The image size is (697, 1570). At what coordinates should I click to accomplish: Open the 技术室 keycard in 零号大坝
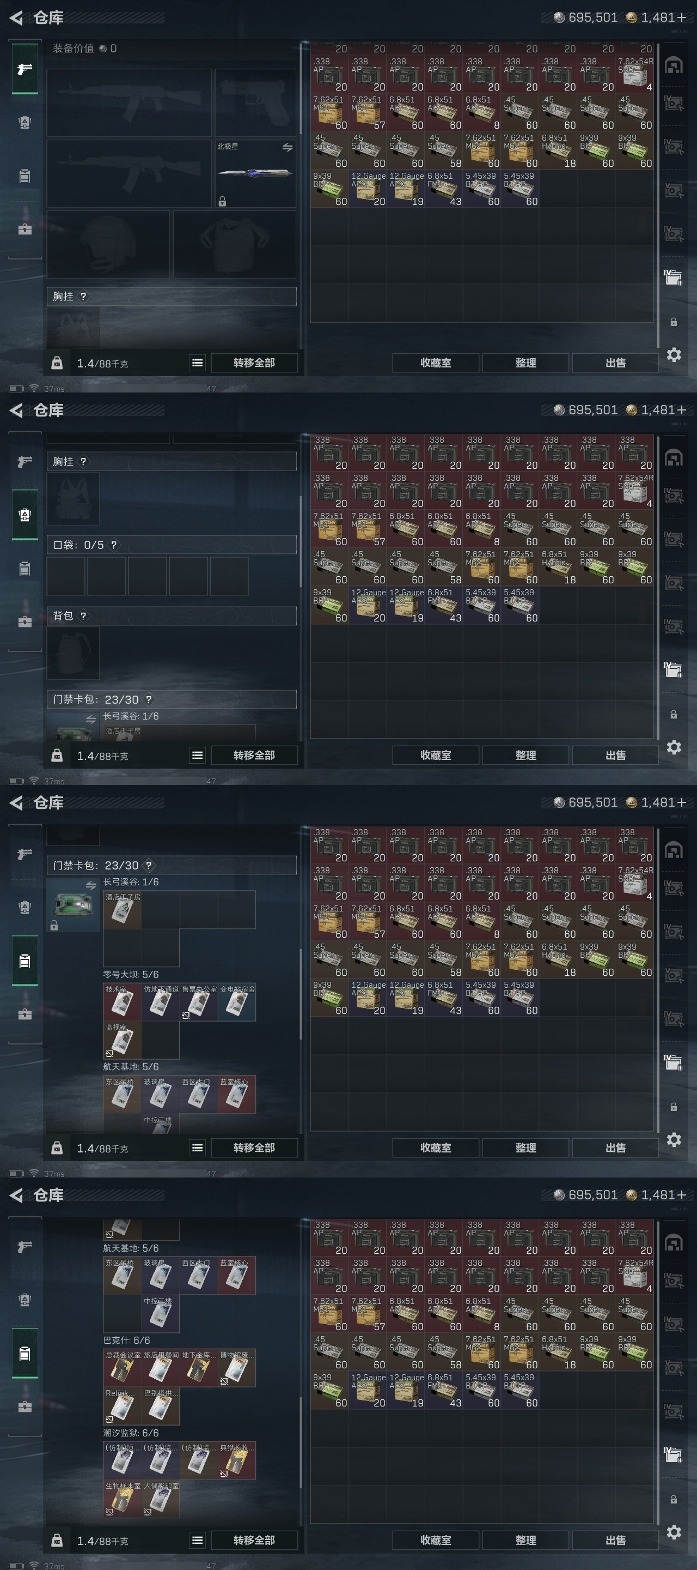(123, 1002)
